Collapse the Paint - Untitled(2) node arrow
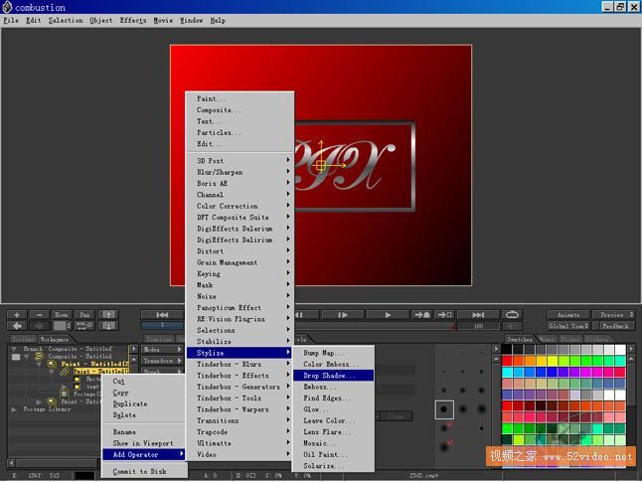 (x=40, y=364)
